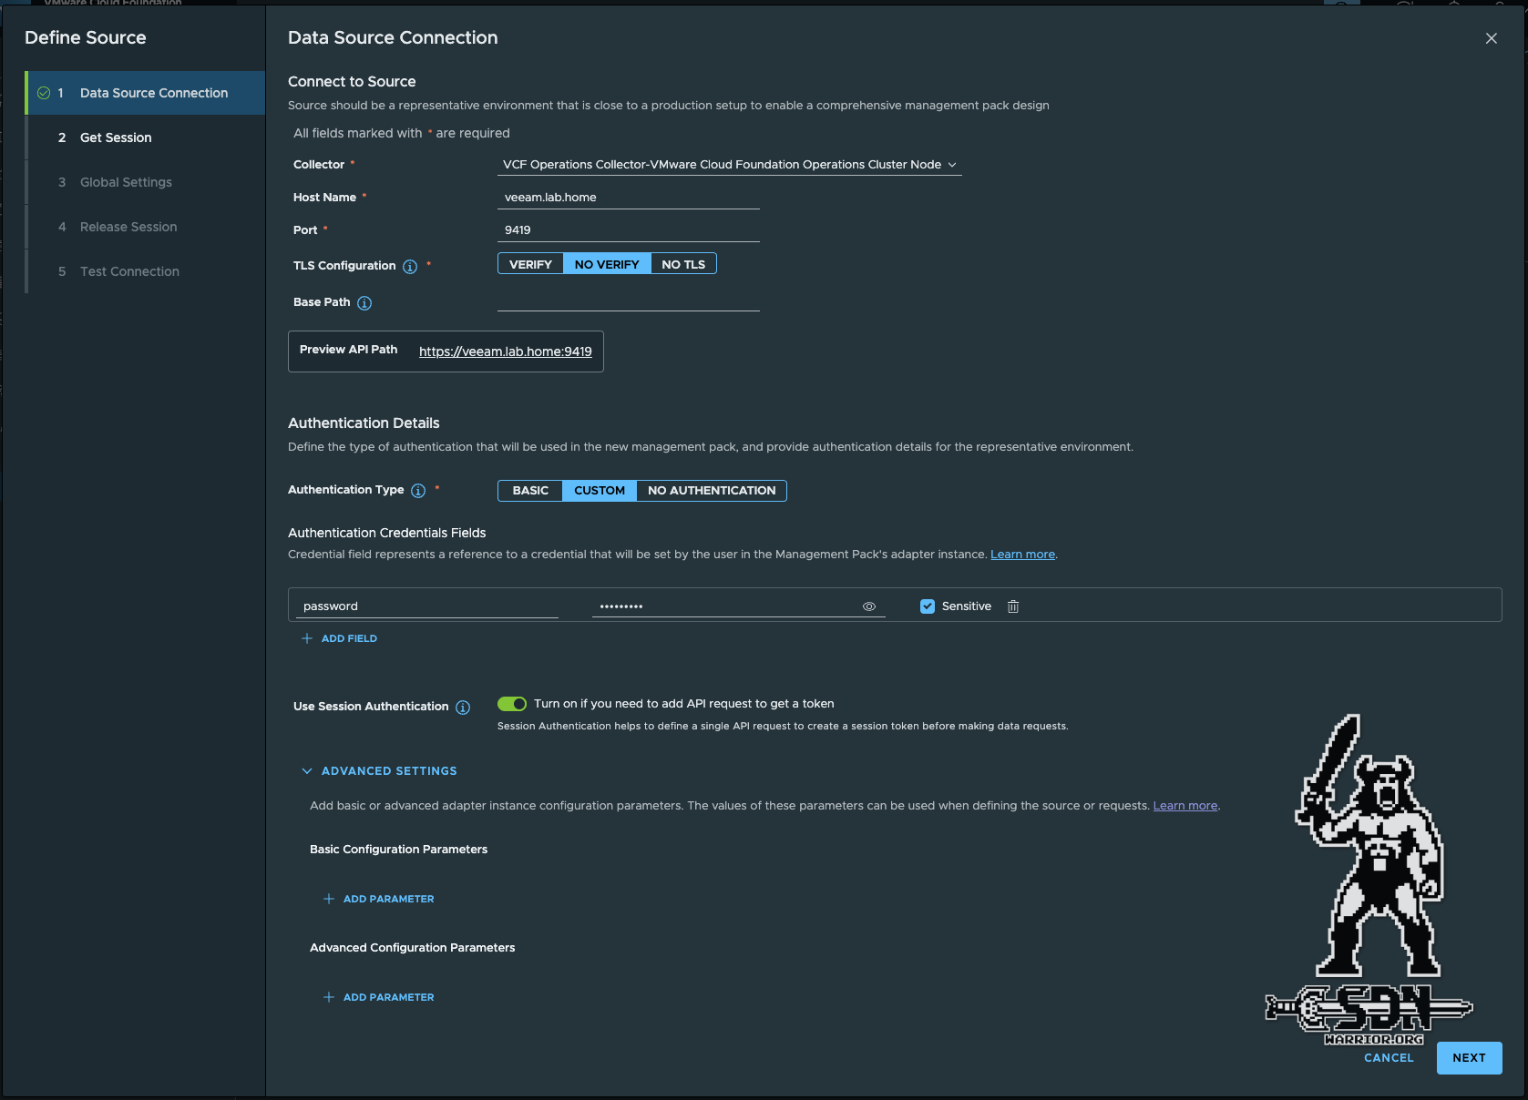
Task: Reveal the password using the eye icon
Action: 869,606
